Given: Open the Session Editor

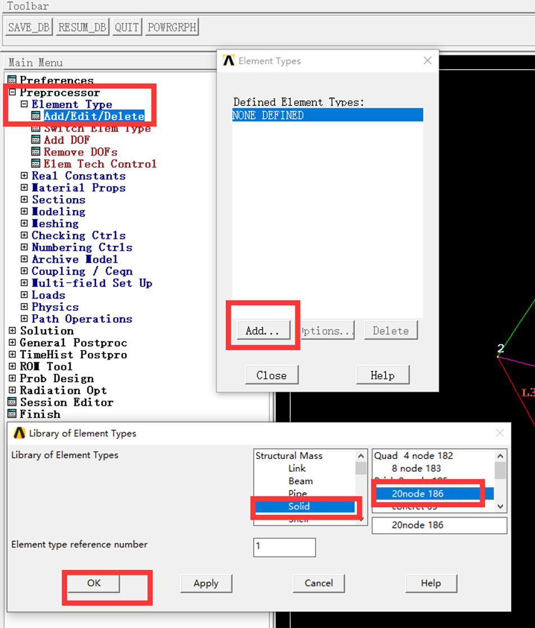Looking at the screenshot, I should (65, 402).
